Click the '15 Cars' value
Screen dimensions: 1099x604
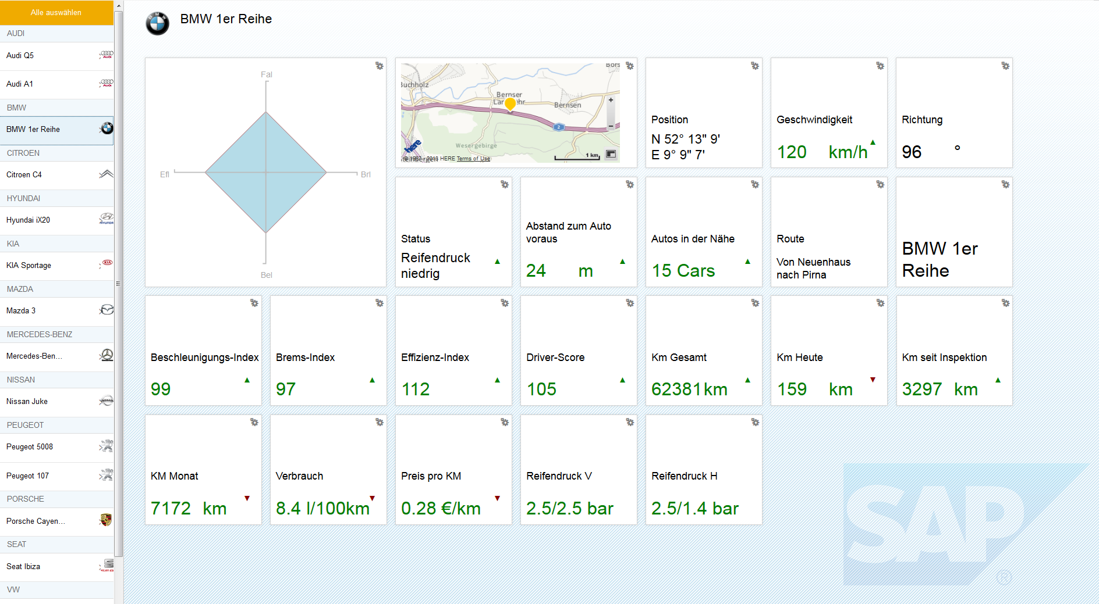click(x=683, y=271)
